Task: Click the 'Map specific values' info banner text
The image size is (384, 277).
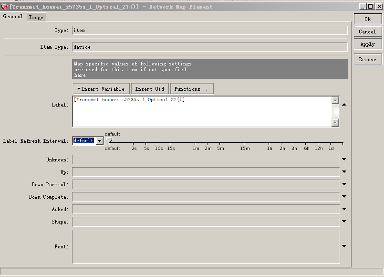Action: 133,69
